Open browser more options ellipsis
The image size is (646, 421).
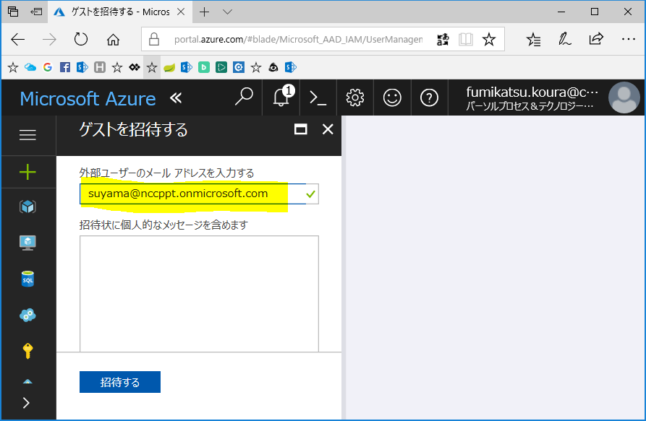tap(629, 39)
